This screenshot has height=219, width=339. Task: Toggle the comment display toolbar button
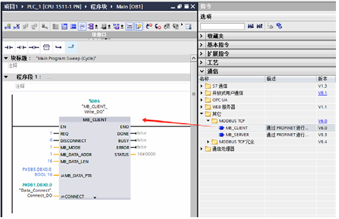click(82, 27)
